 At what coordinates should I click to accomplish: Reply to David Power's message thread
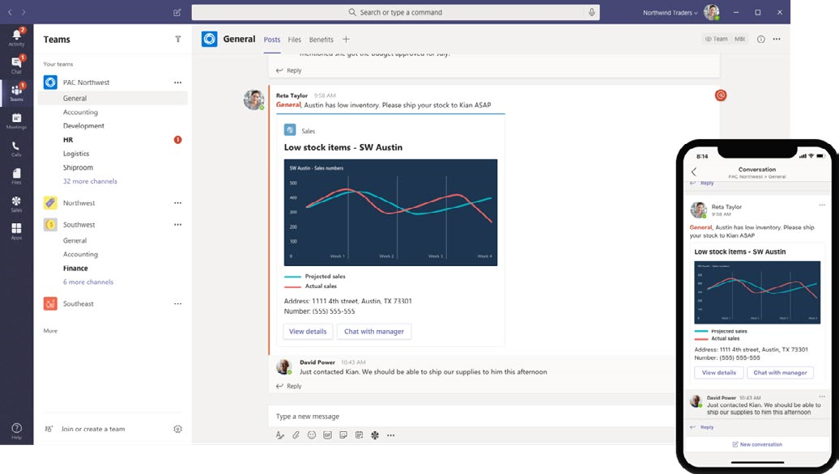[289, 386]
